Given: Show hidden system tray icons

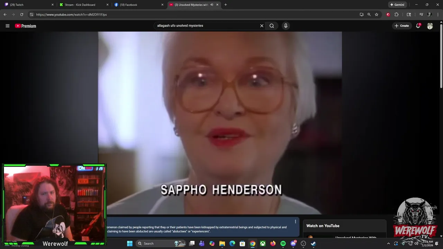Looking at the screenshot, I should pyautogui.click(x=388, y=243).
